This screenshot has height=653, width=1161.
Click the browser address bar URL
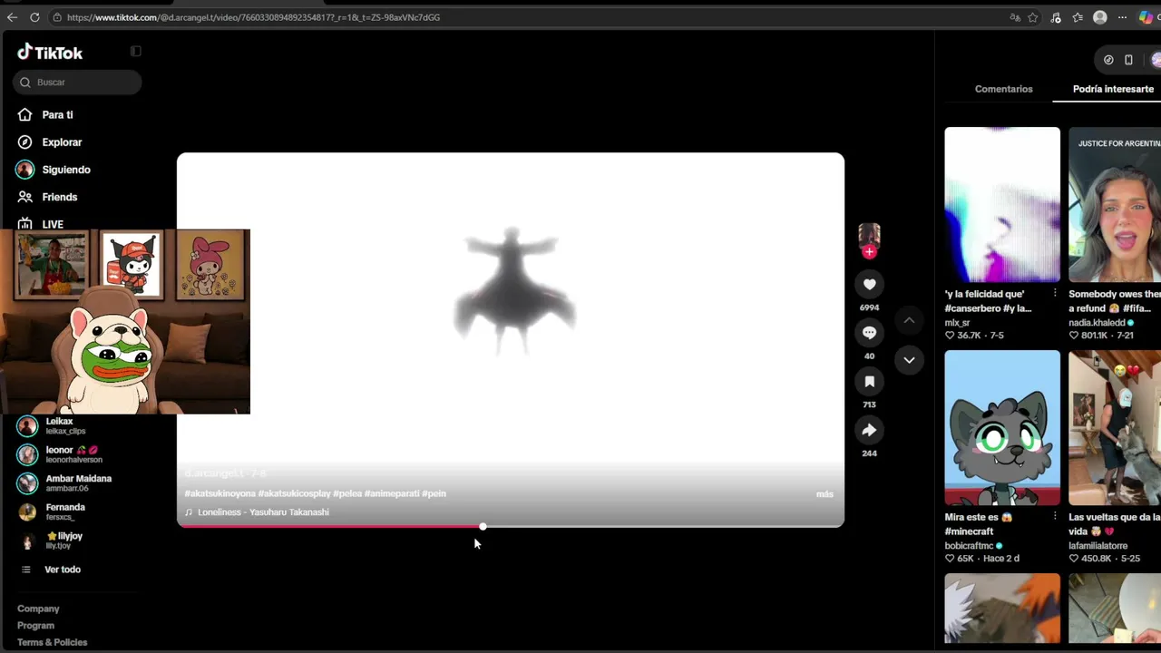253,17
